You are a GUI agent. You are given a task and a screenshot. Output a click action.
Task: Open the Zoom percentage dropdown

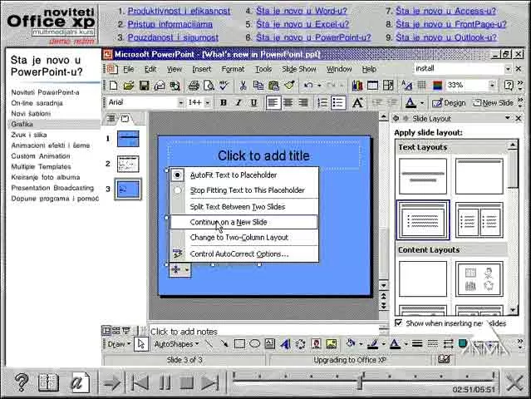tap(493, 85)
